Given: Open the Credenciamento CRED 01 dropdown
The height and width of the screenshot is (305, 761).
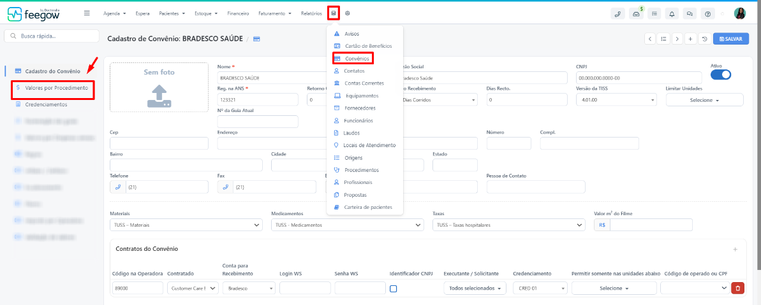Looking at the screenshot, I should (540, 288).
